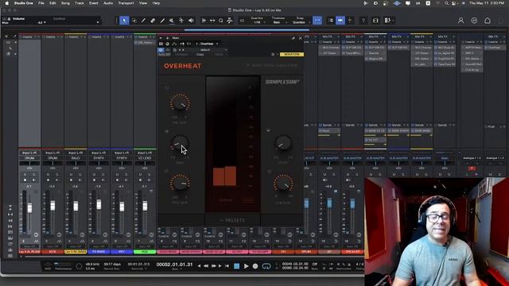Expand the PRESETS section of OverHeat
The height and width of the screenshot is (286, 509).
(x=233, y=221)
